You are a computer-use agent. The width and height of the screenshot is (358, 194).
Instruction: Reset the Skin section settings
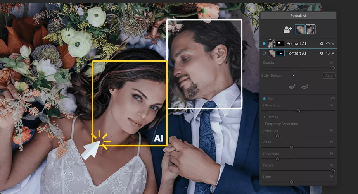point(333,99)
